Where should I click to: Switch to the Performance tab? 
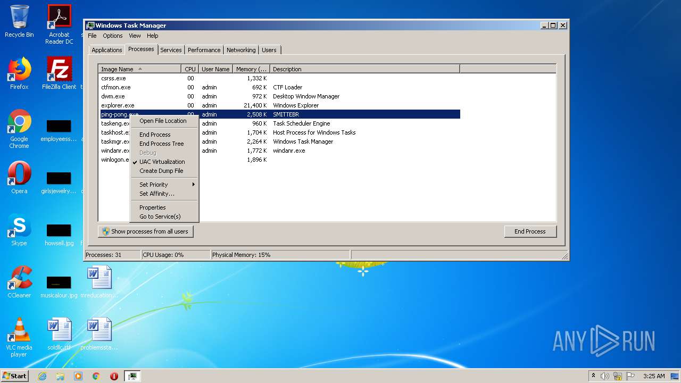coord(204,50)
